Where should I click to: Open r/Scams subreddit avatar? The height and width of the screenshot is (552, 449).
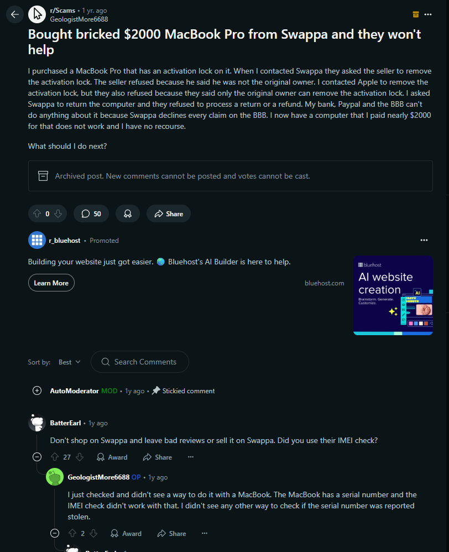point(37,14)
